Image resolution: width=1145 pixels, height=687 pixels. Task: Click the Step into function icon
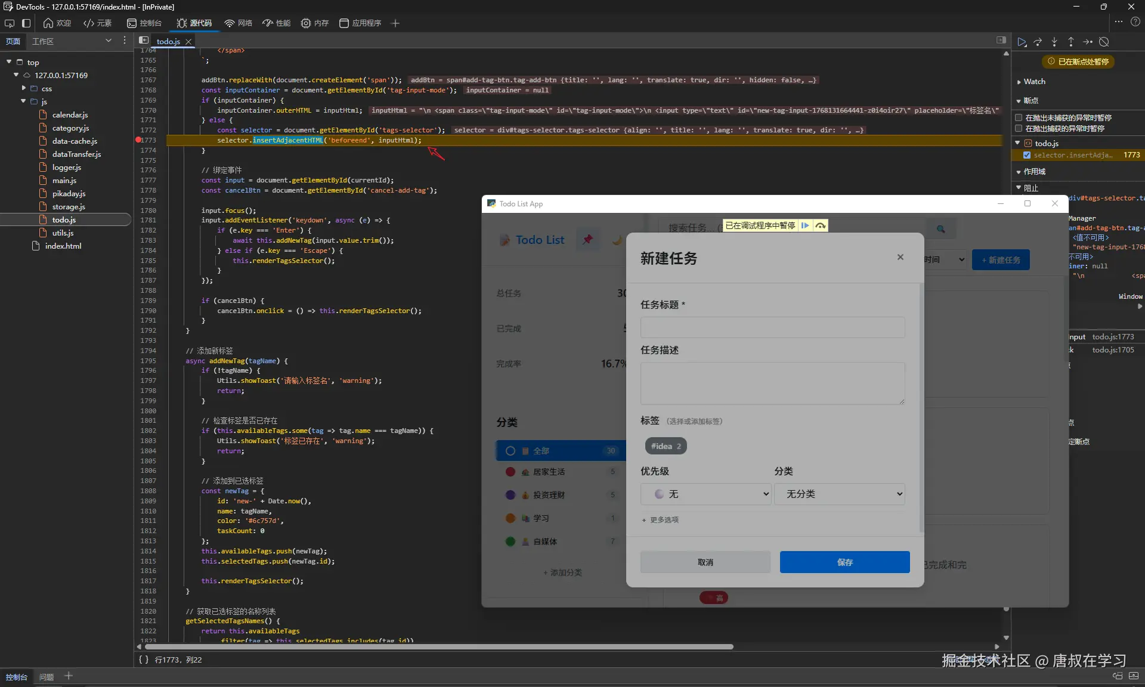click(1054, 42)
